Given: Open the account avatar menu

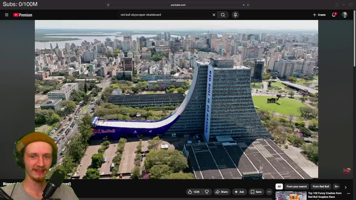Looking at the screenshot, I should pos(344,15).
